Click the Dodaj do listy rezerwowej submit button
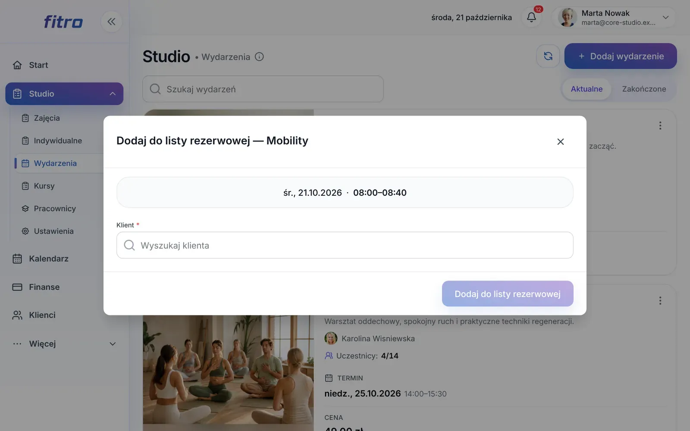This screenshot has width=690, height=431. pyautogui.click(x=508, y=294)
